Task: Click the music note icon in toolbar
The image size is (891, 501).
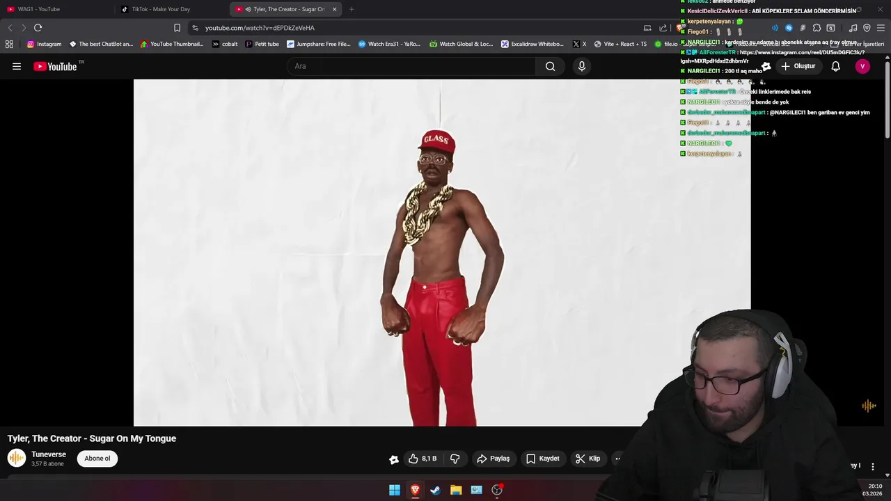Action: pyautogui.click(x=853, y=28)
